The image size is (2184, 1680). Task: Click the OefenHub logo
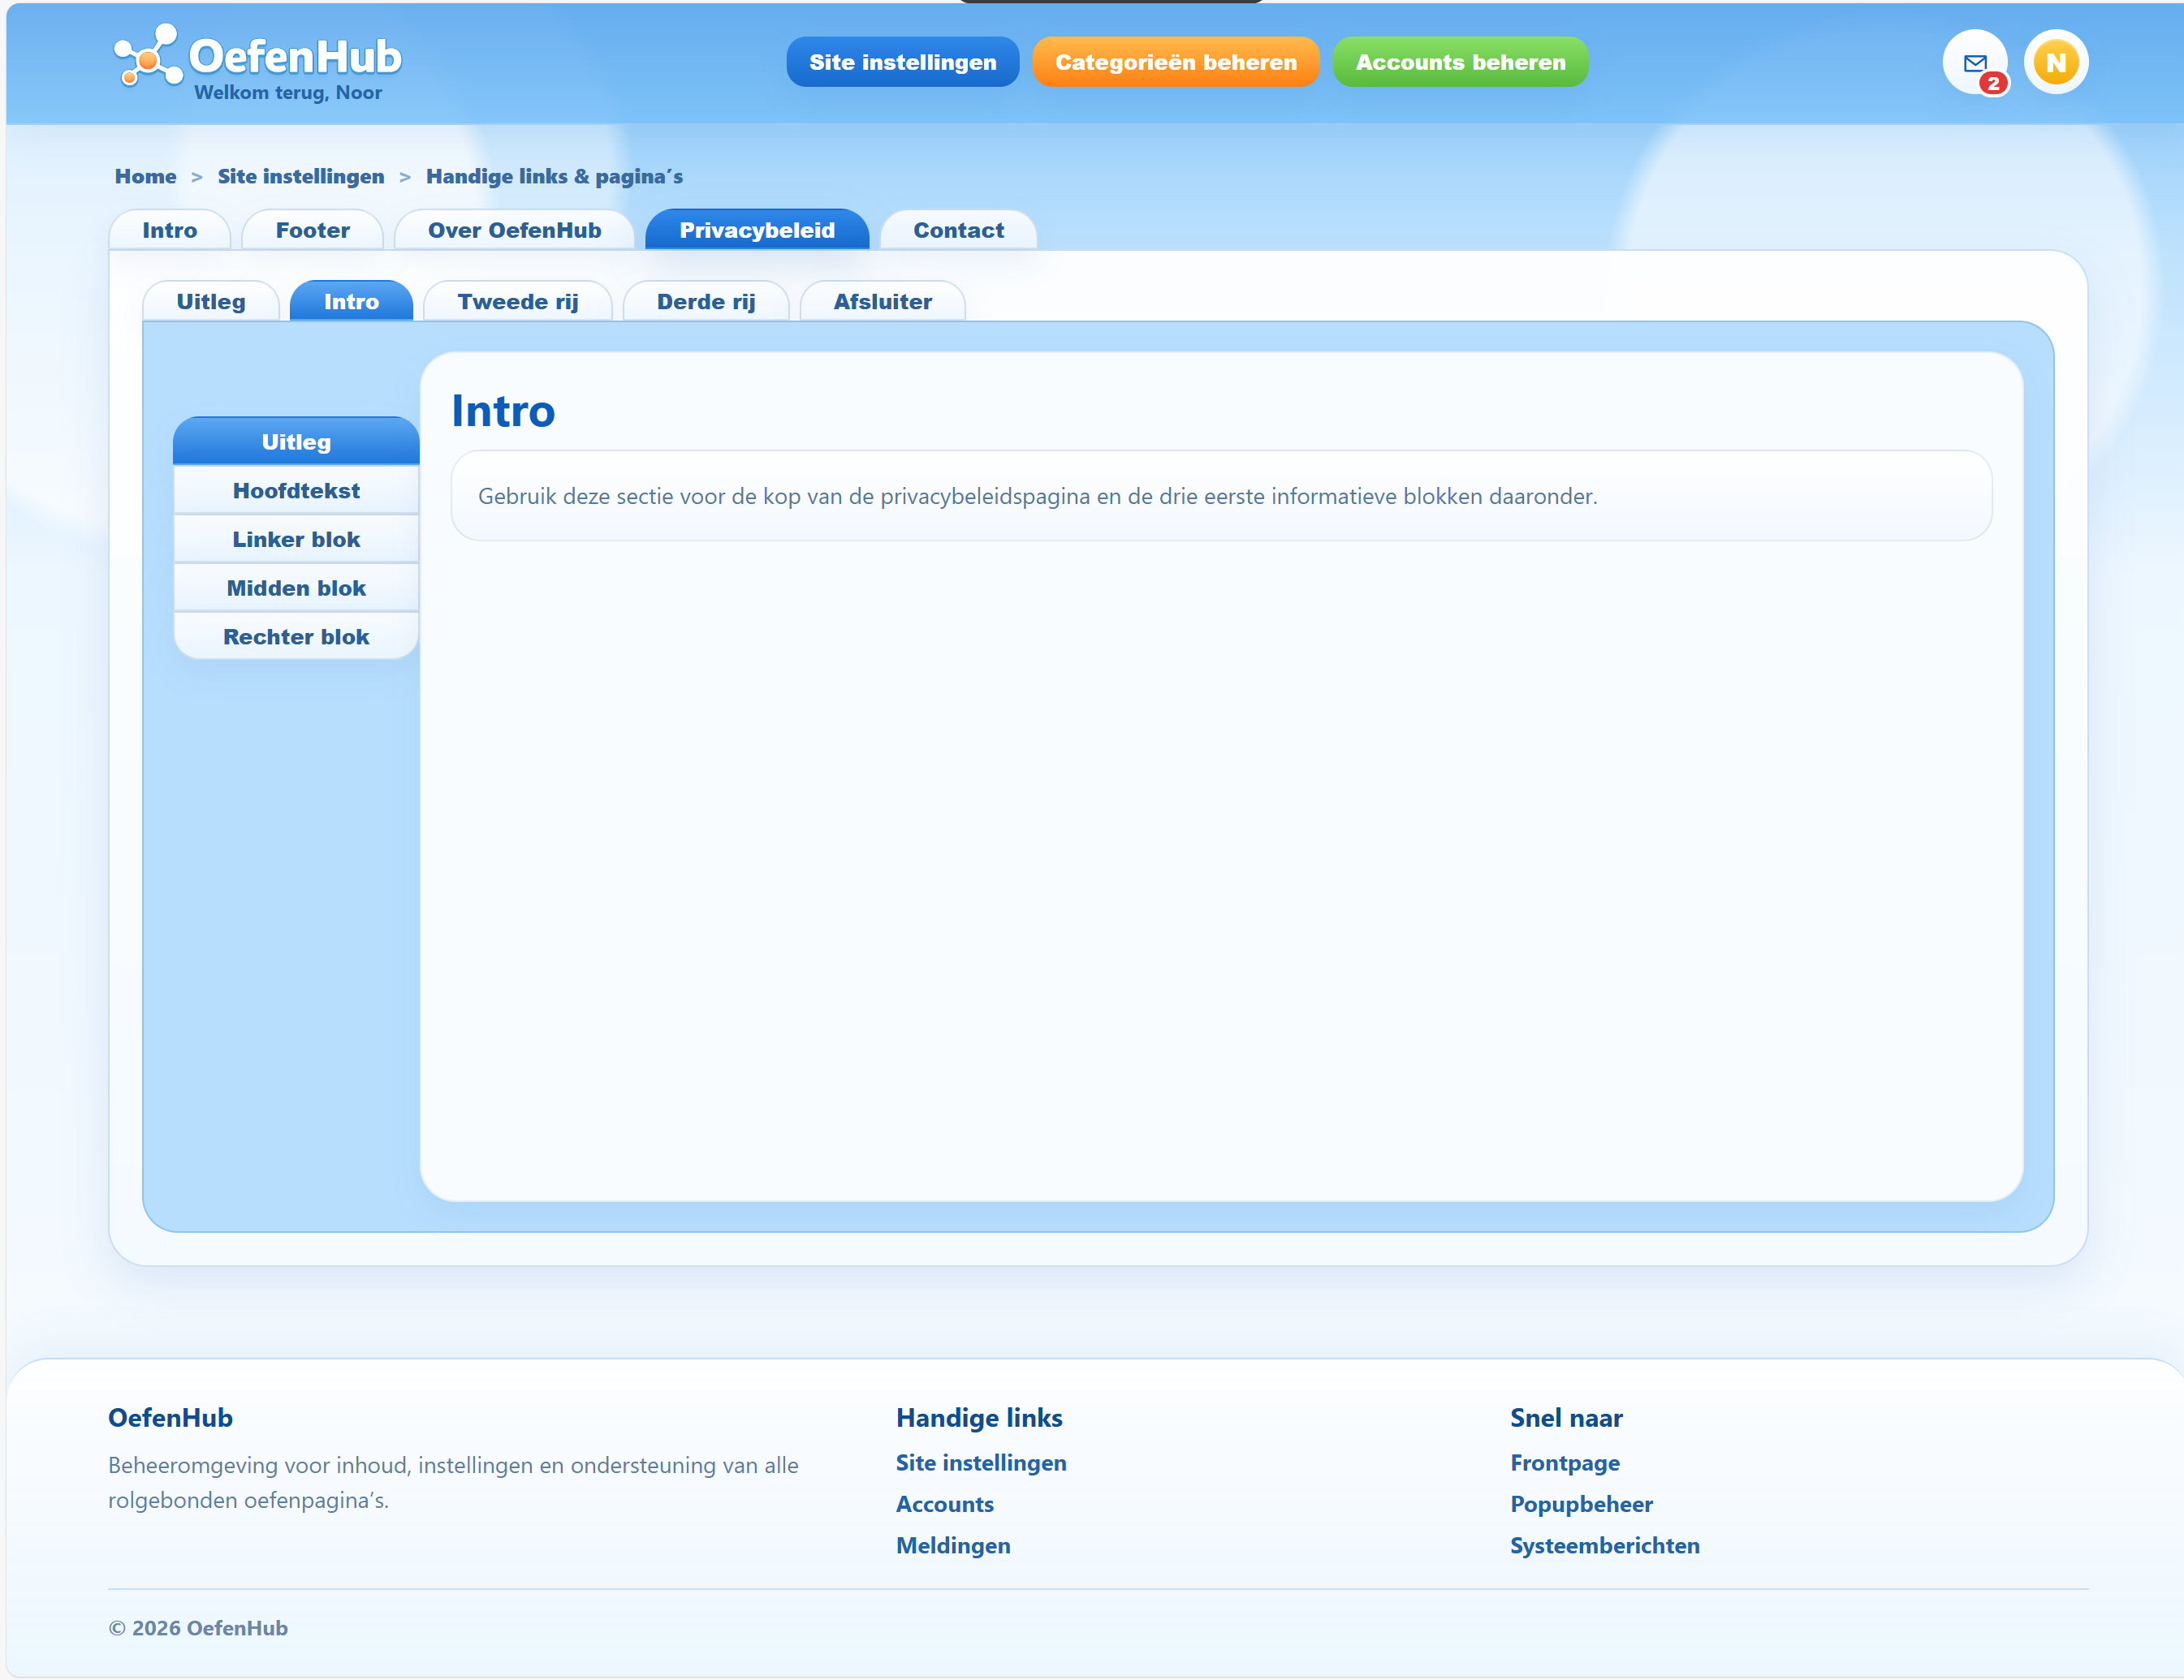pyautogui.click(x=258, y=56)
